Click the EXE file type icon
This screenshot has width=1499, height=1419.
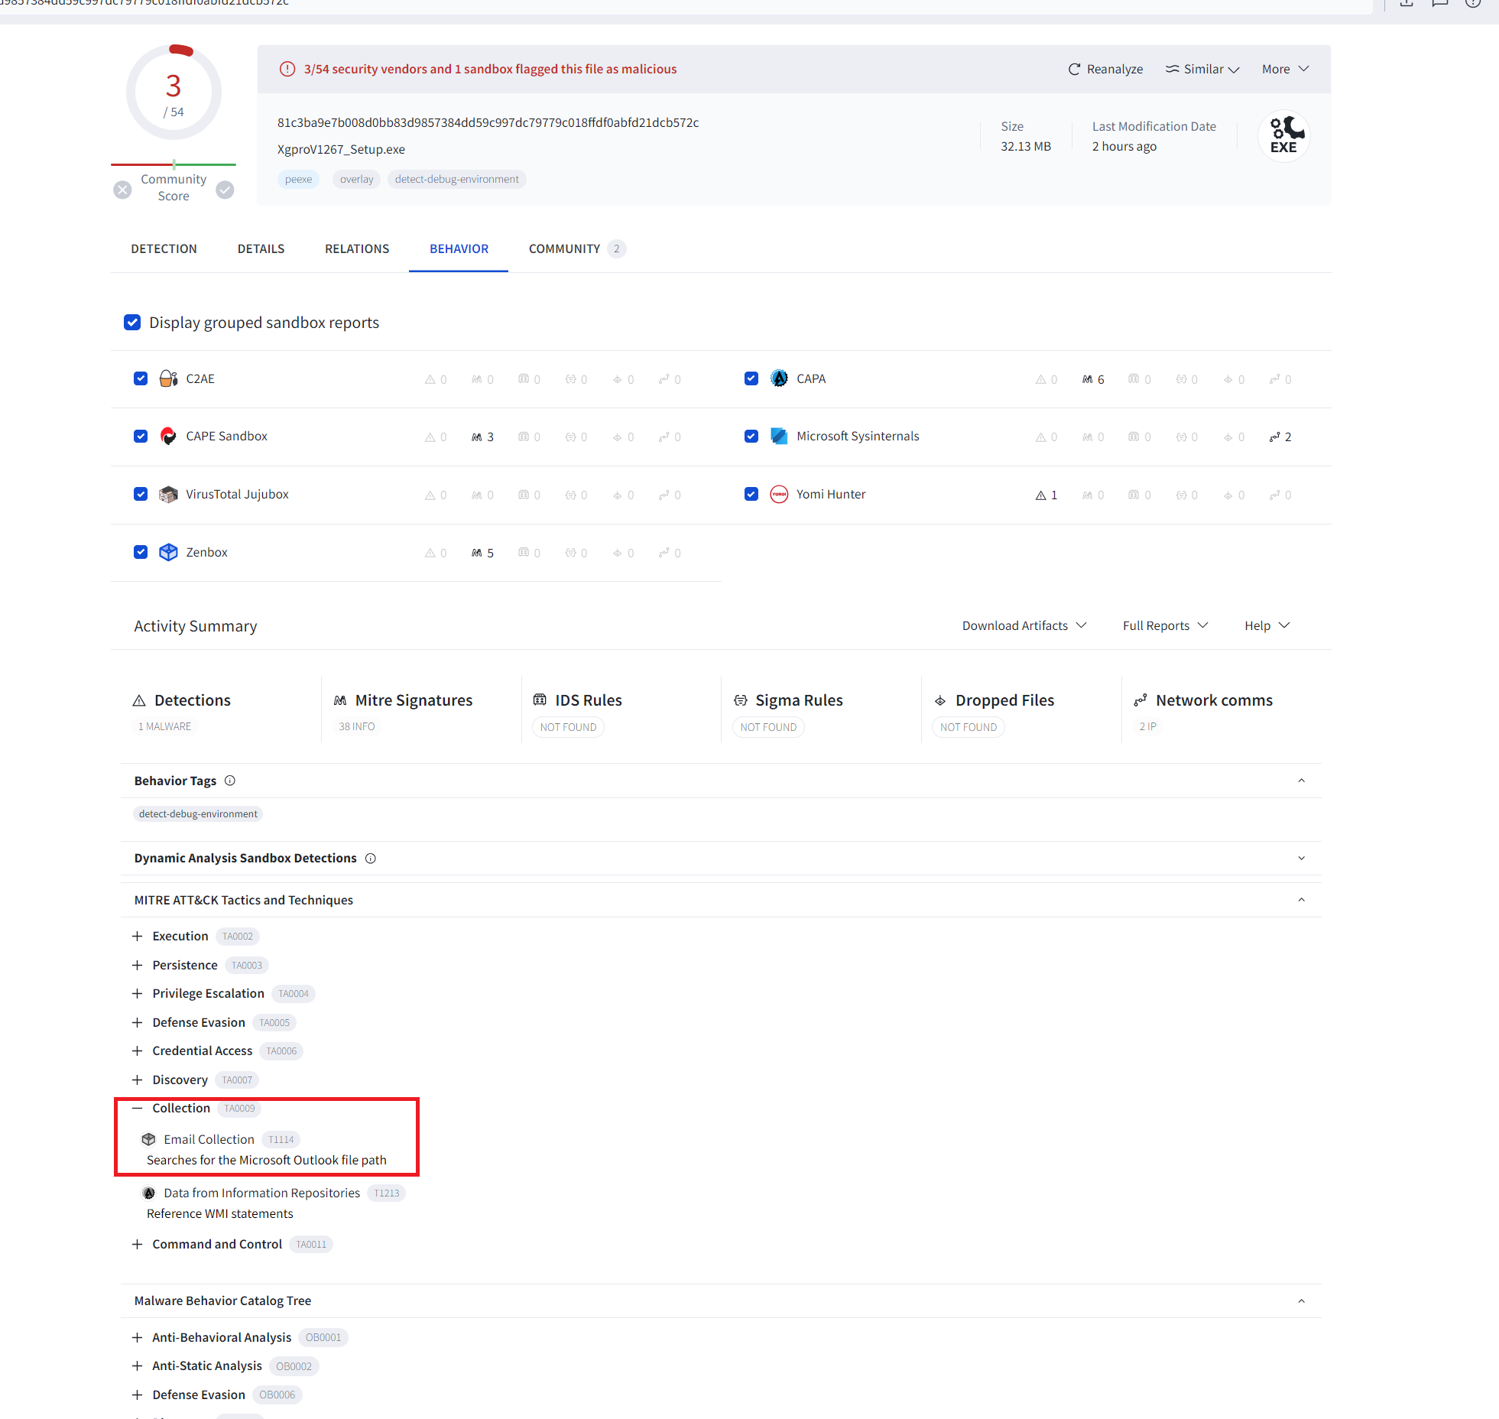click(1284, 136)
